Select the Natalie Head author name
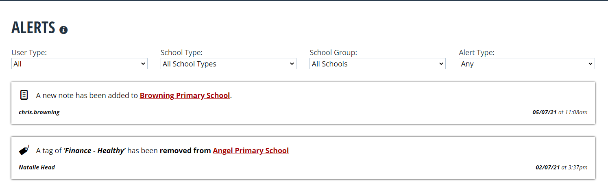 pos(37,167)
